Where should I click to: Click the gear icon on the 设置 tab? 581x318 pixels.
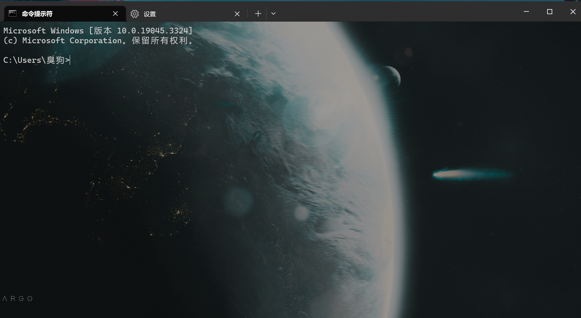tap(135, 14)
